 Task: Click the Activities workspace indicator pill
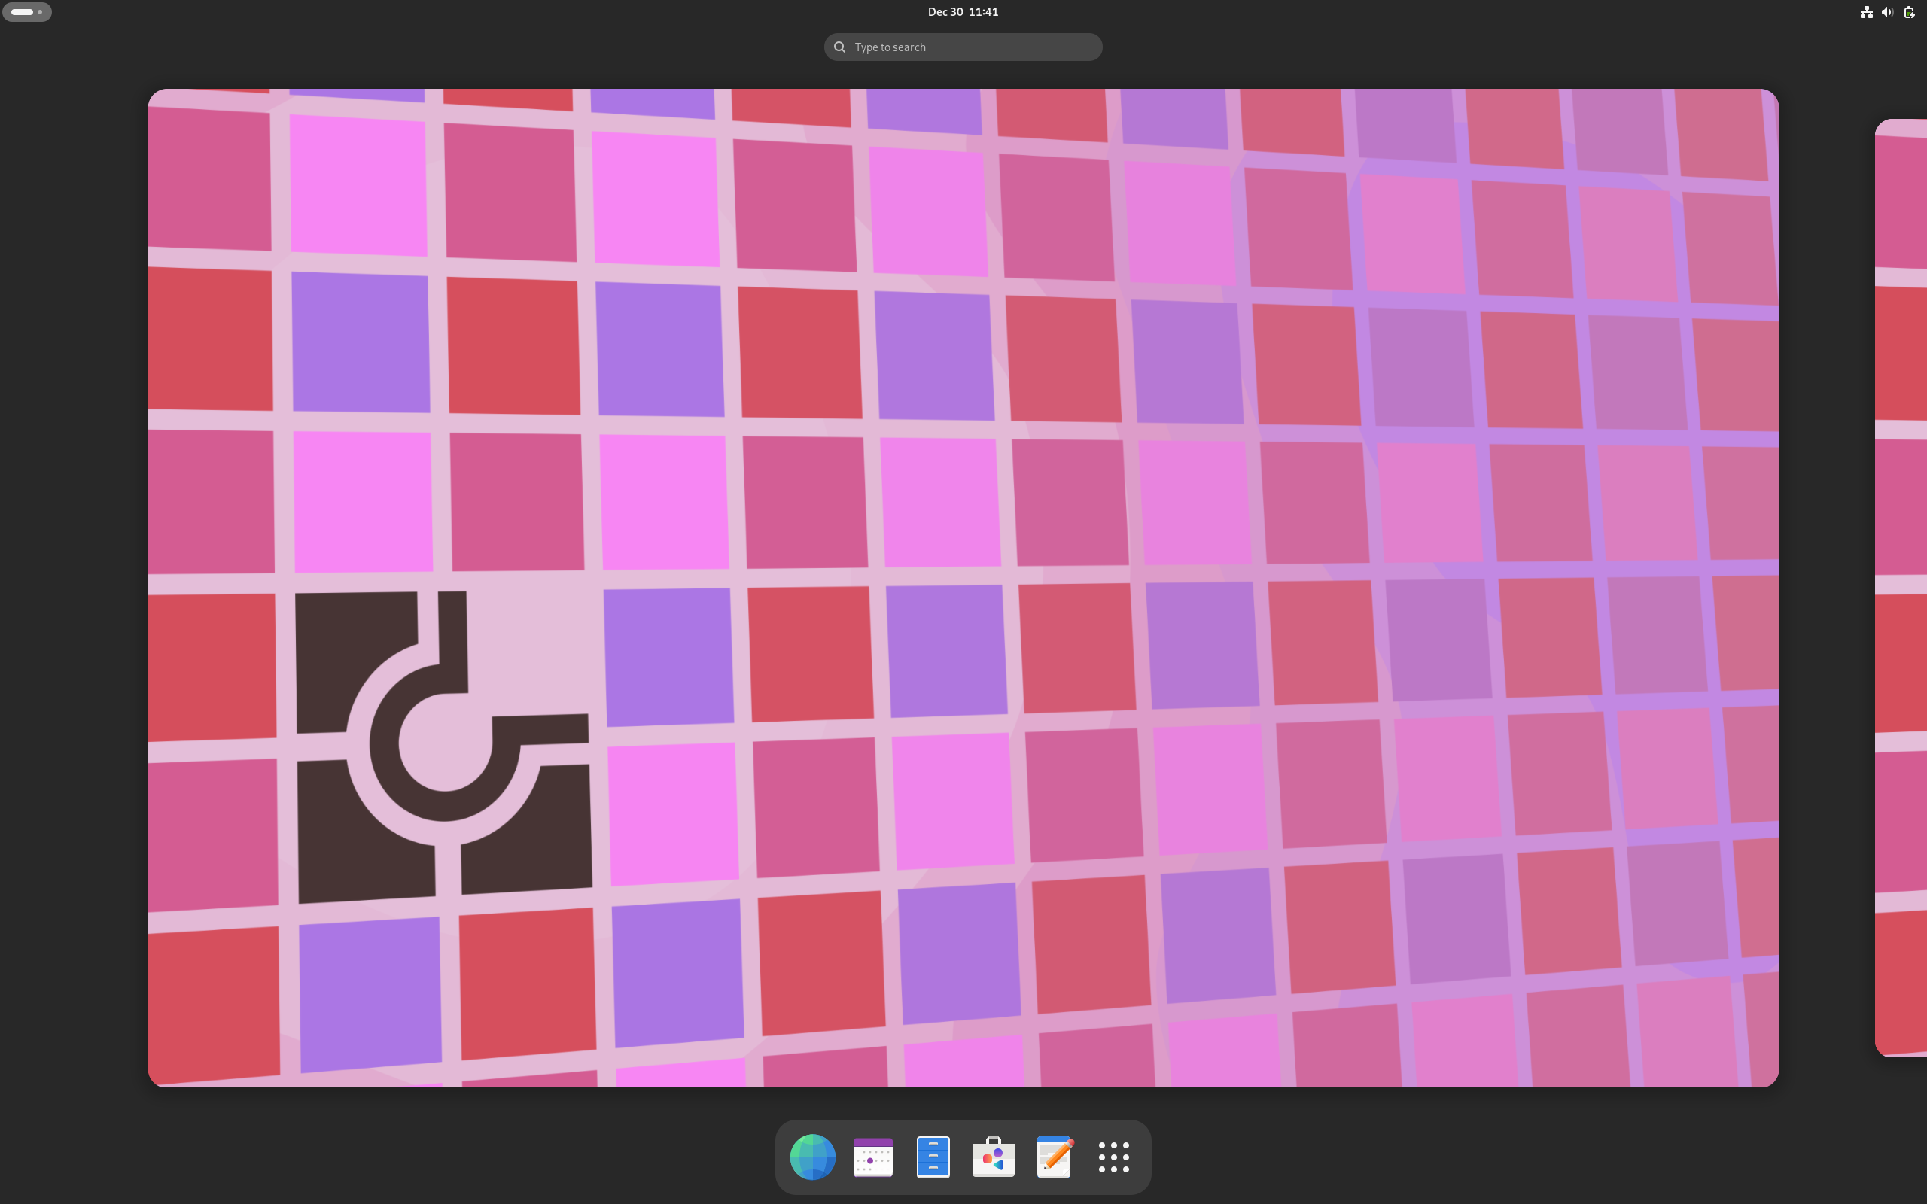(x=27, y=12)
